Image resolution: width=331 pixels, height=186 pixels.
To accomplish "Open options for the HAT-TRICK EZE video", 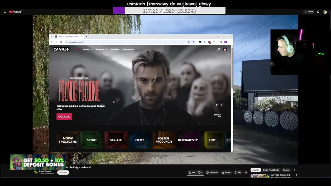I will point(296,175).
